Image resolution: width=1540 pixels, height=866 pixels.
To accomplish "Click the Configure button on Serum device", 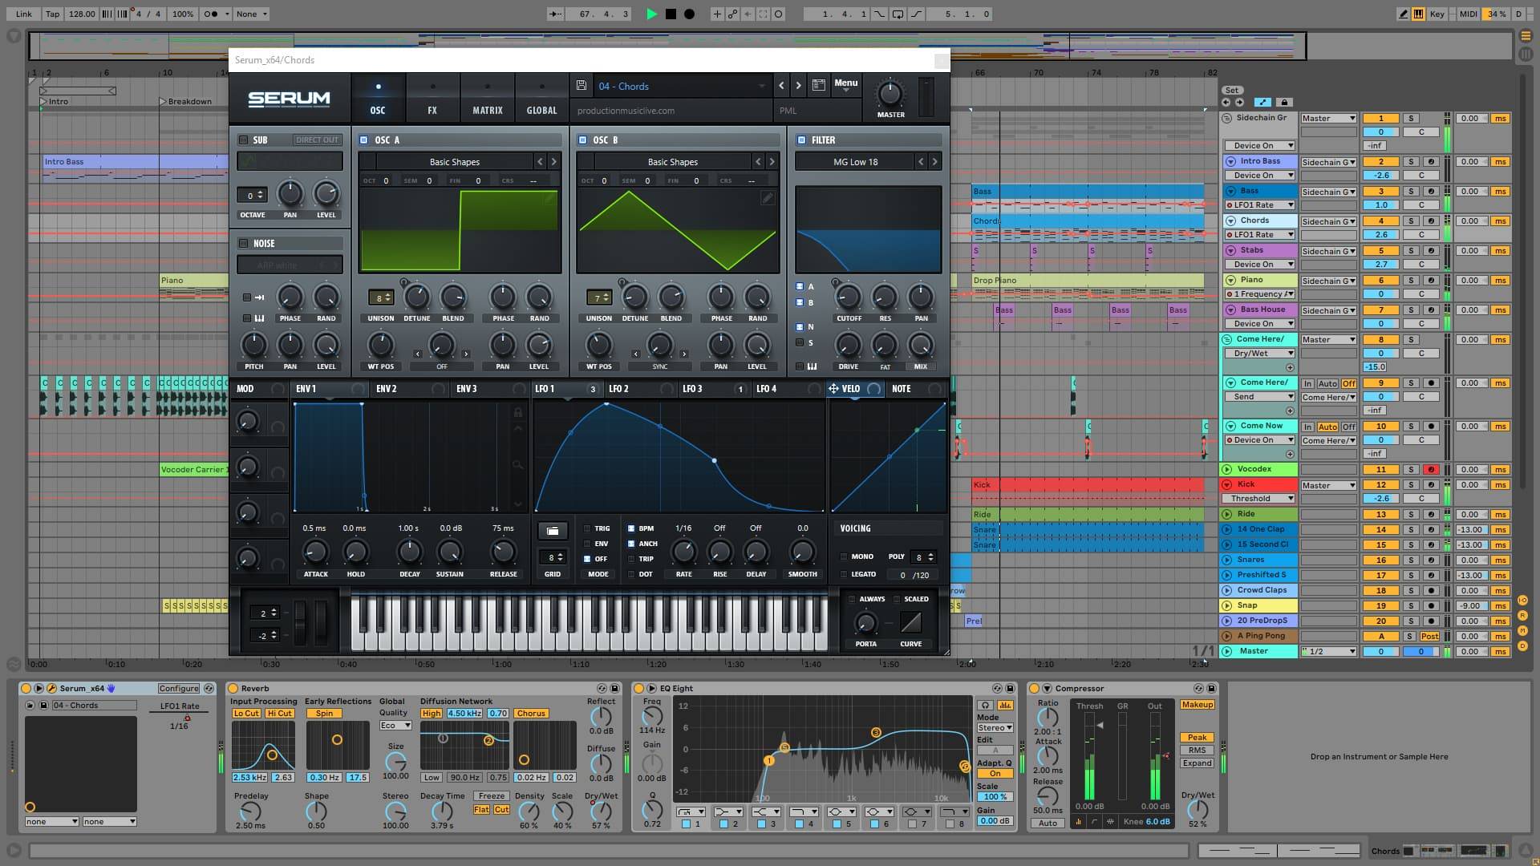I will coord(178,688).
